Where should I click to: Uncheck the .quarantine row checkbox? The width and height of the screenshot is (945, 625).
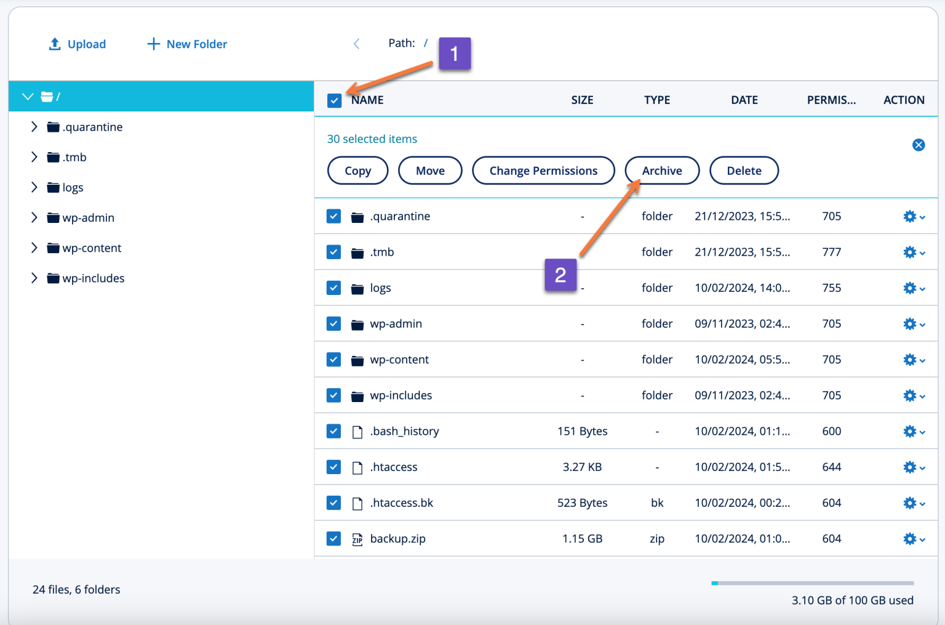click(333, 216)
